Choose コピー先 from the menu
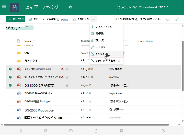The image size is (184, 135). click(106, 40)
